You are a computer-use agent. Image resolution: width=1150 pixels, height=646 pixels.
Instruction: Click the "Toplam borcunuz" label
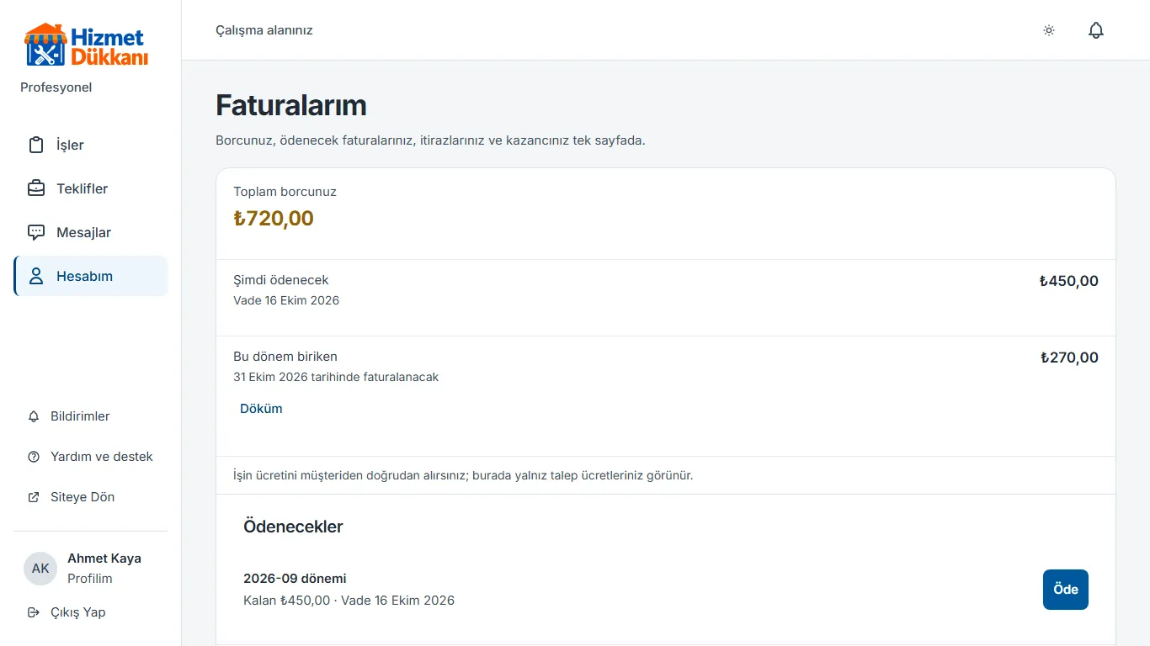(285, 192)
